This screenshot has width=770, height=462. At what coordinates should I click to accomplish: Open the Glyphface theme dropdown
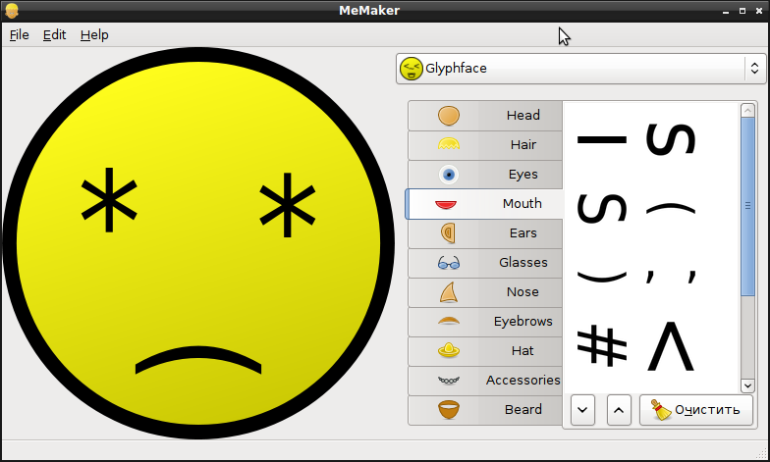click(581, 69)
